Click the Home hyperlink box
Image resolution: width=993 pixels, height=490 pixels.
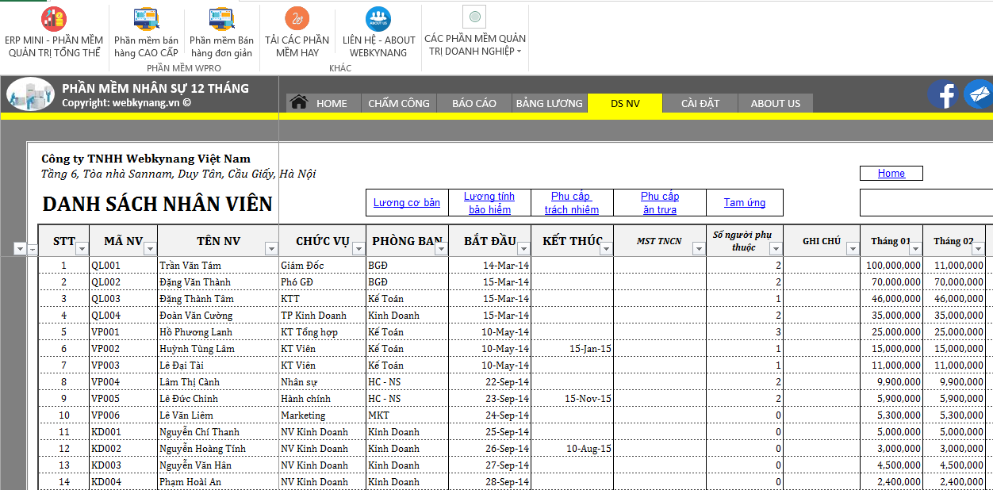coord(891,173)
